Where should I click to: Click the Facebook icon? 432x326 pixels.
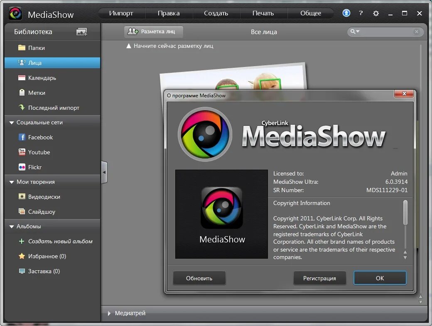coord(22,137)
